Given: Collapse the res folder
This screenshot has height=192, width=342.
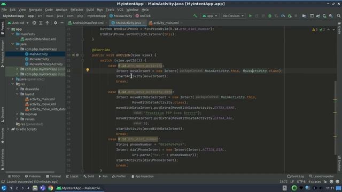Looking at the screenshot, I should [13, 84].
